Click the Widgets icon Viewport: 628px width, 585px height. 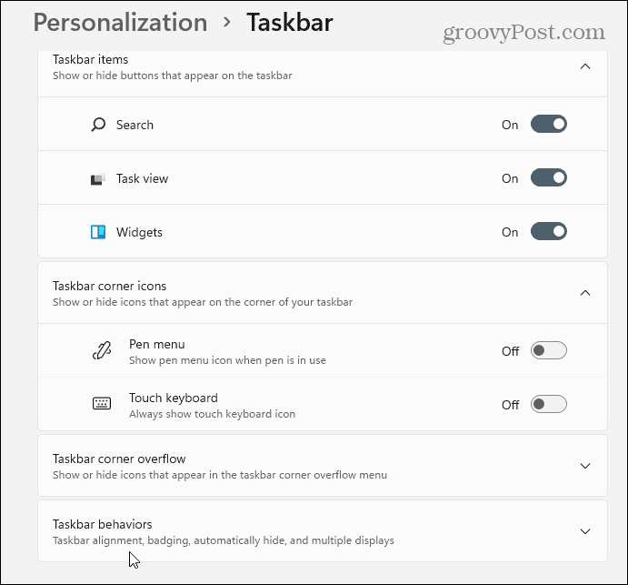click(98, 232)
